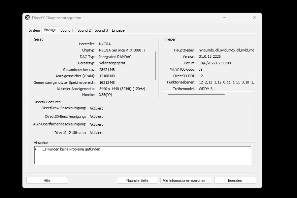Click the Direct3D-Beschleunigung Aktiviert value

coord(96,116)
